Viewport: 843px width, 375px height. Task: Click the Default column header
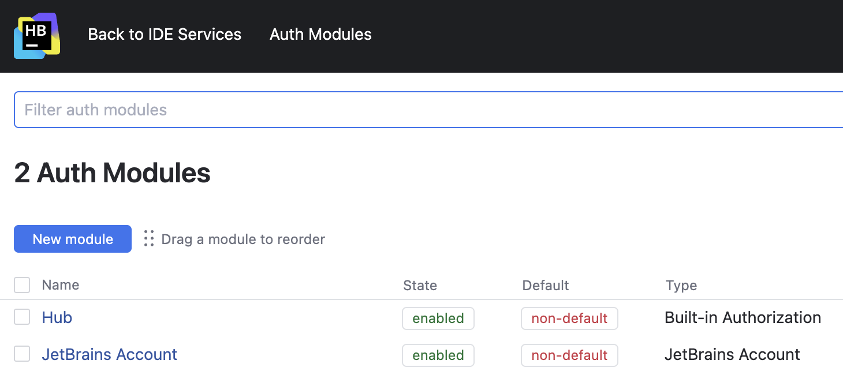tap(546, 286)
